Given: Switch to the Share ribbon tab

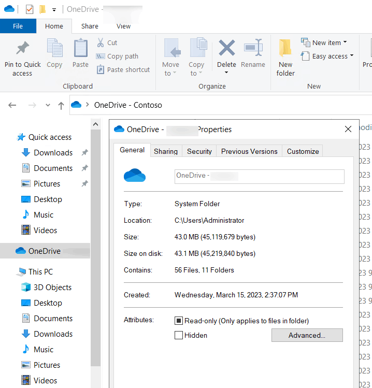Looking at the screenshot, I should pos(90,26).
